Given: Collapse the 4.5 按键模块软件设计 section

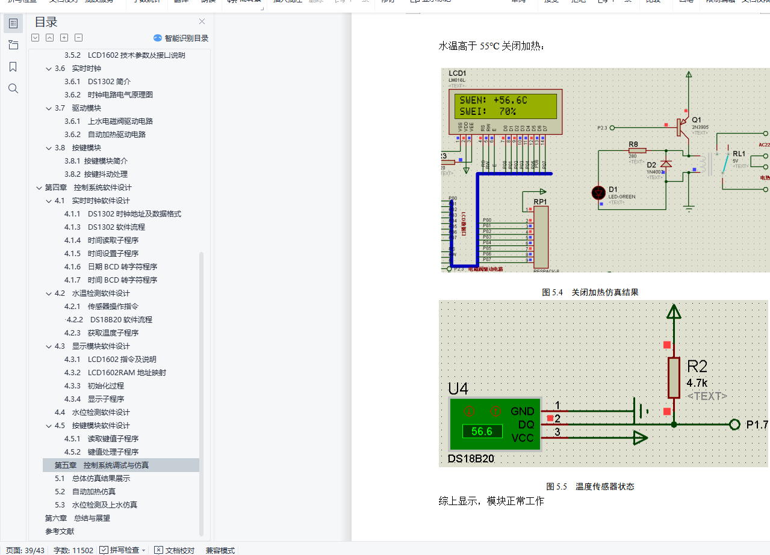Looking at the screenshot, I should tap(49, 426).
